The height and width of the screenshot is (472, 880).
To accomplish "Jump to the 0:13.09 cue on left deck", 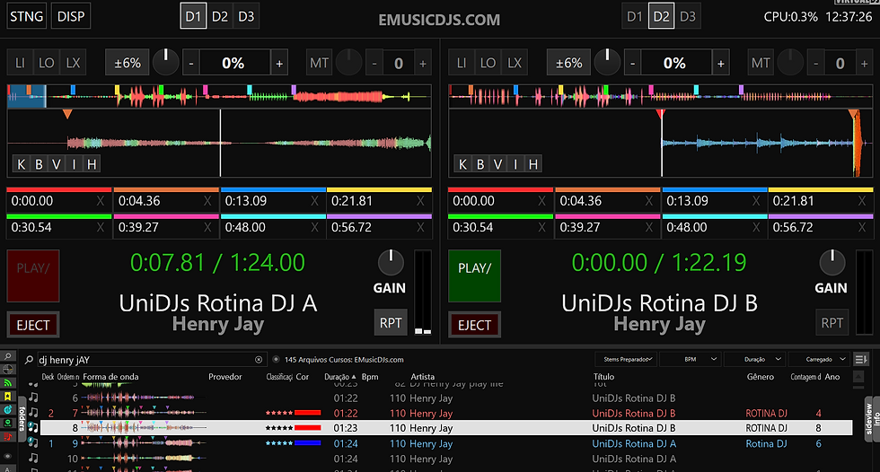I will click(273, 200).
